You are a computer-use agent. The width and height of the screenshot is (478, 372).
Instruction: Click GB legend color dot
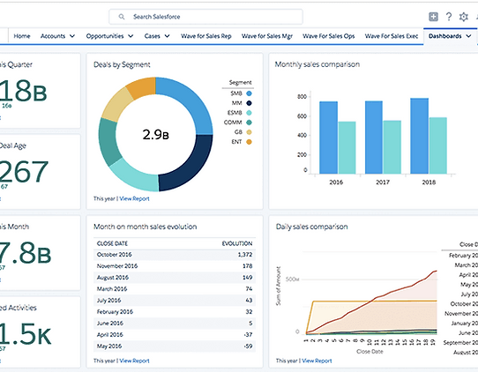click(x=249, y=132)
